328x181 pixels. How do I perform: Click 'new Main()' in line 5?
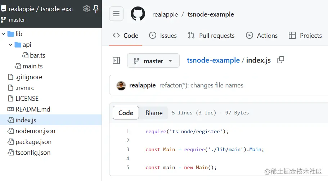click(199, 167)
